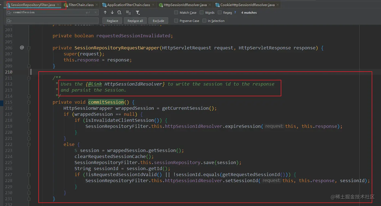Open search history magnifier in find field

pyautogui.click(x=9, y=12)
